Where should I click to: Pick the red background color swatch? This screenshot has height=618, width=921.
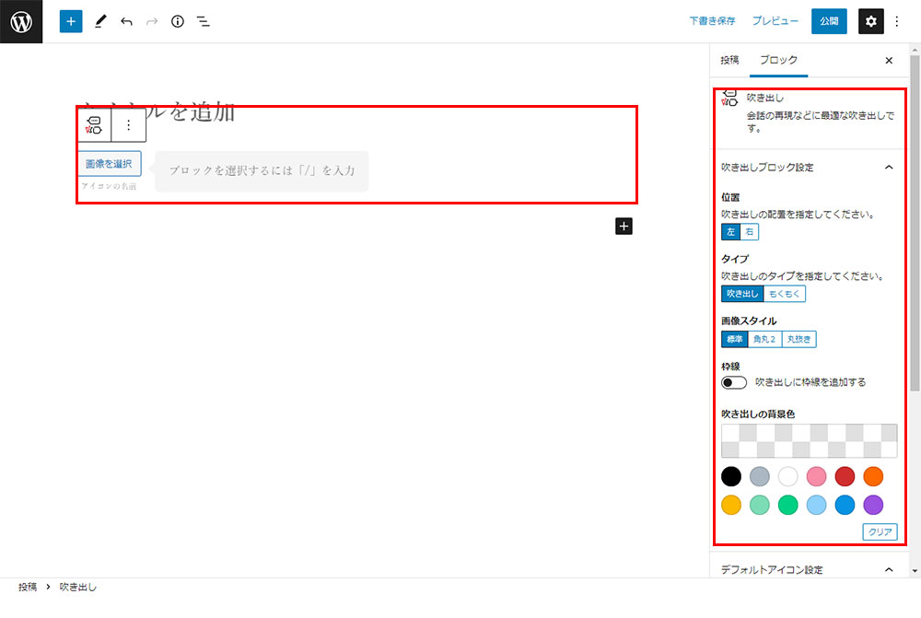pos(845,476)
